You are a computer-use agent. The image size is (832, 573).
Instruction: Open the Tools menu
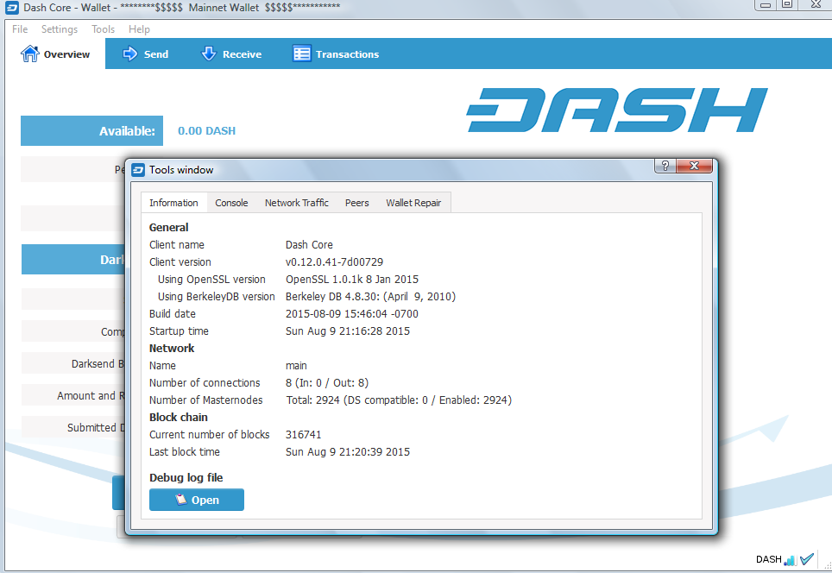[103, 29]
